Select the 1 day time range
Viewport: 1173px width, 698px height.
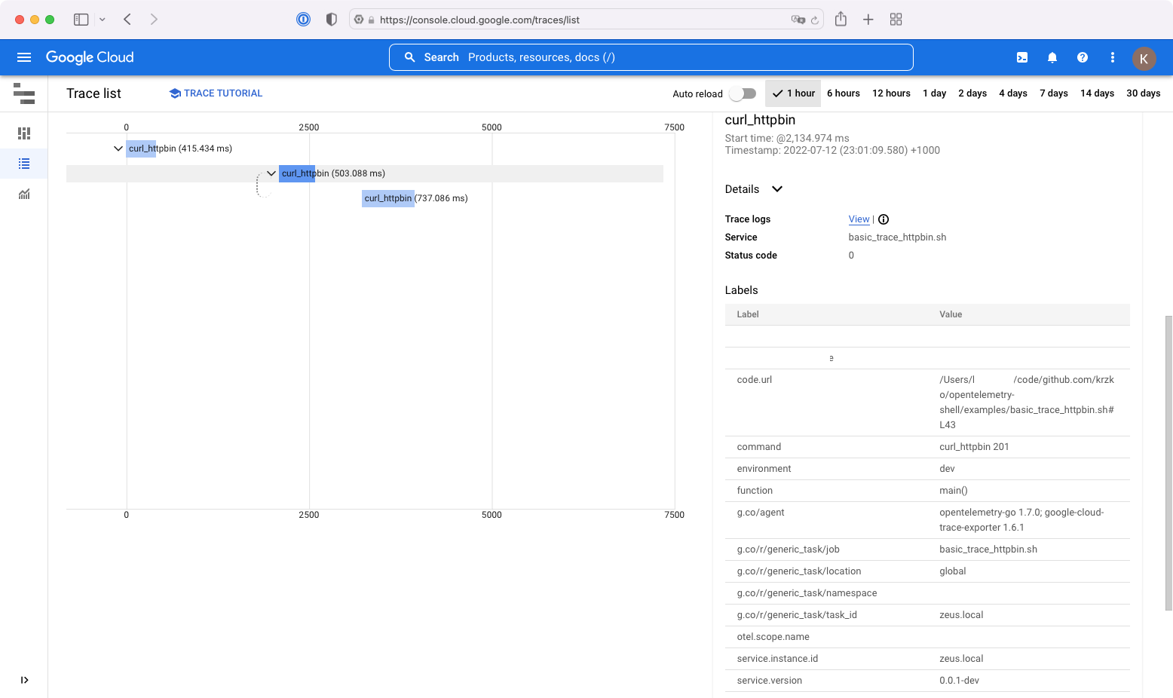click(x=934, y=93)
